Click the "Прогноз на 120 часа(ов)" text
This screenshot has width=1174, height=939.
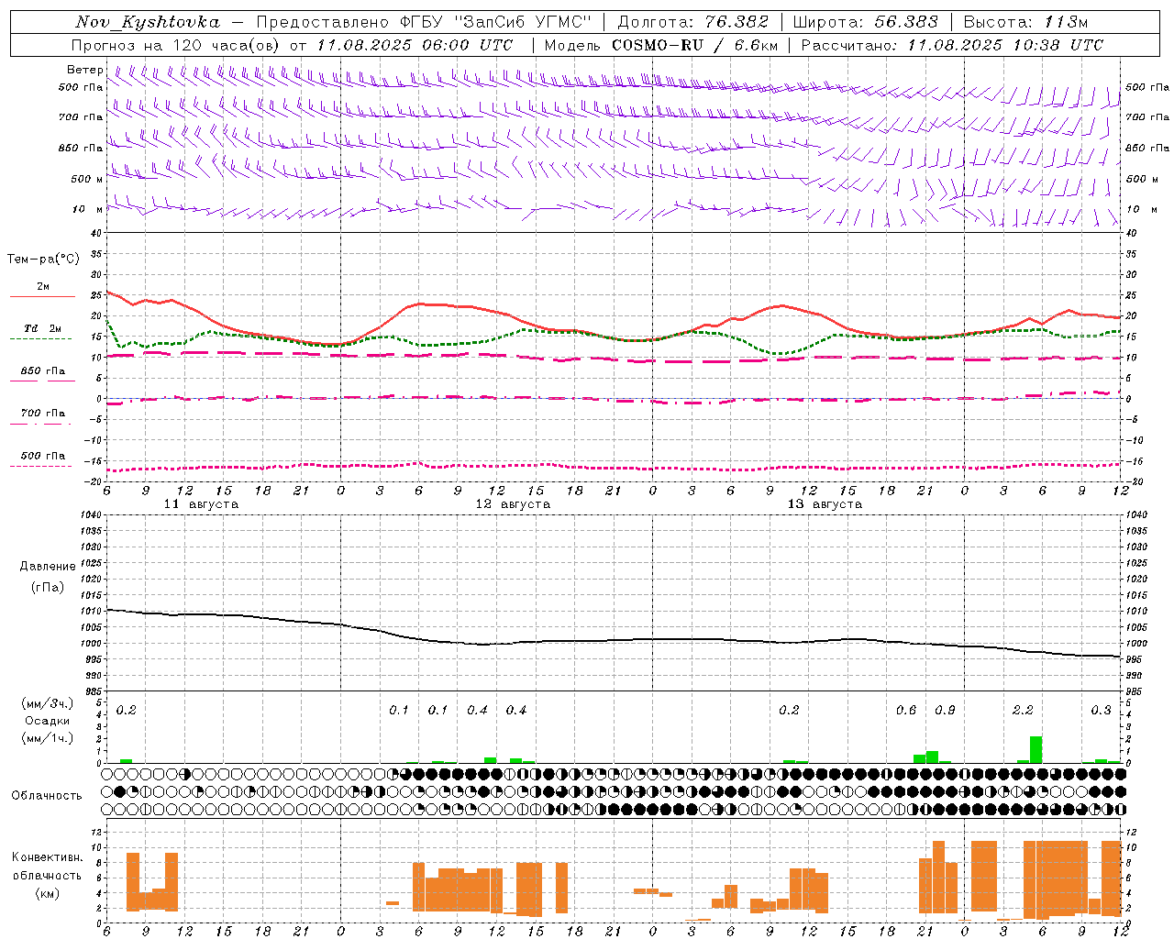176,45
